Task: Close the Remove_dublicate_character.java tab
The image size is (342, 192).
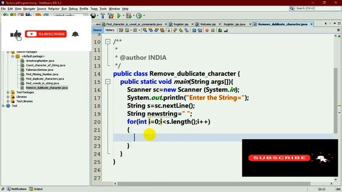Action: click(312, 24)
